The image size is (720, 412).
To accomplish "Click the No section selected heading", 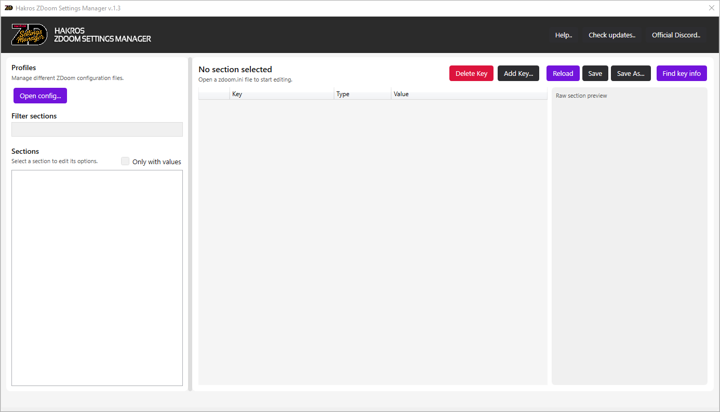I will click(x=235, y=69).
